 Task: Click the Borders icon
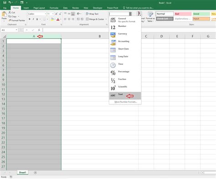(x=45, y=19)
